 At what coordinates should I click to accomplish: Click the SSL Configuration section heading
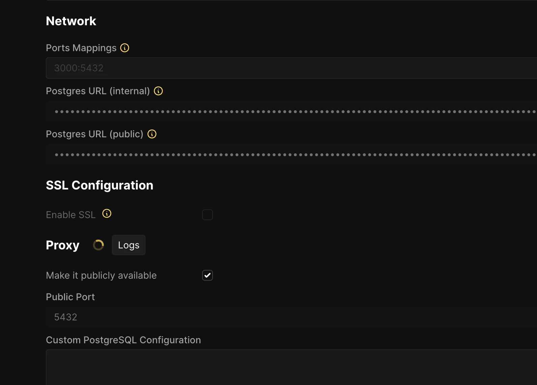pyautogui.click(x=99, y=185)
